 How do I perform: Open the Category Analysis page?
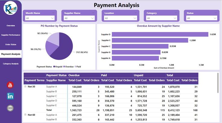tap(11, 64)
